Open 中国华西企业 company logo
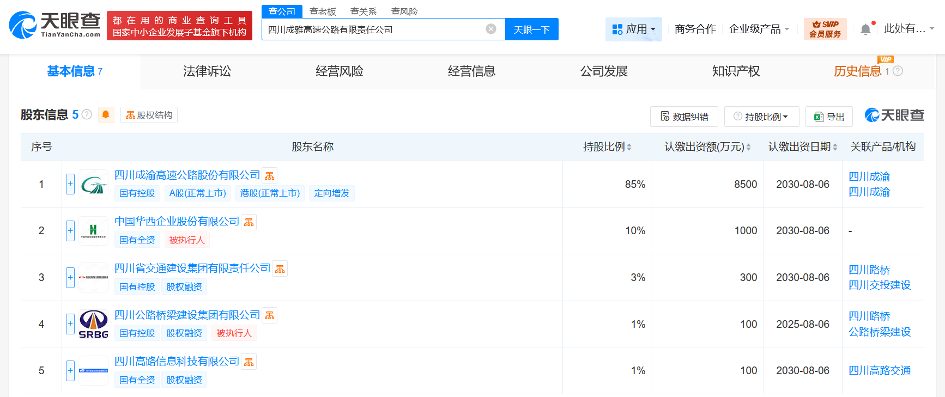Screen dimensions: 945x397 [x=94, y=231]
